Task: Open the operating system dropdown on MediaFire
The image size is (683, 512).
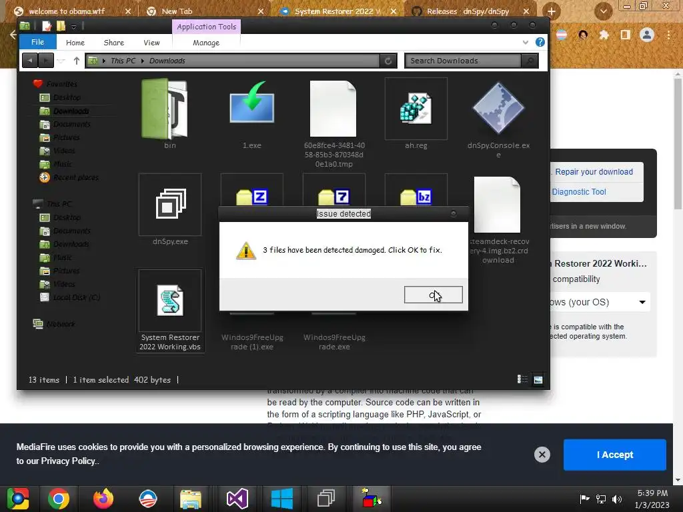Action: tap(600, 302)
